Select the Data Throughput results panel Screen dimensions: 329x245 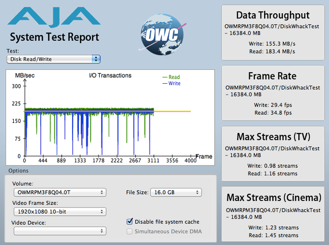tap(273, 32)
